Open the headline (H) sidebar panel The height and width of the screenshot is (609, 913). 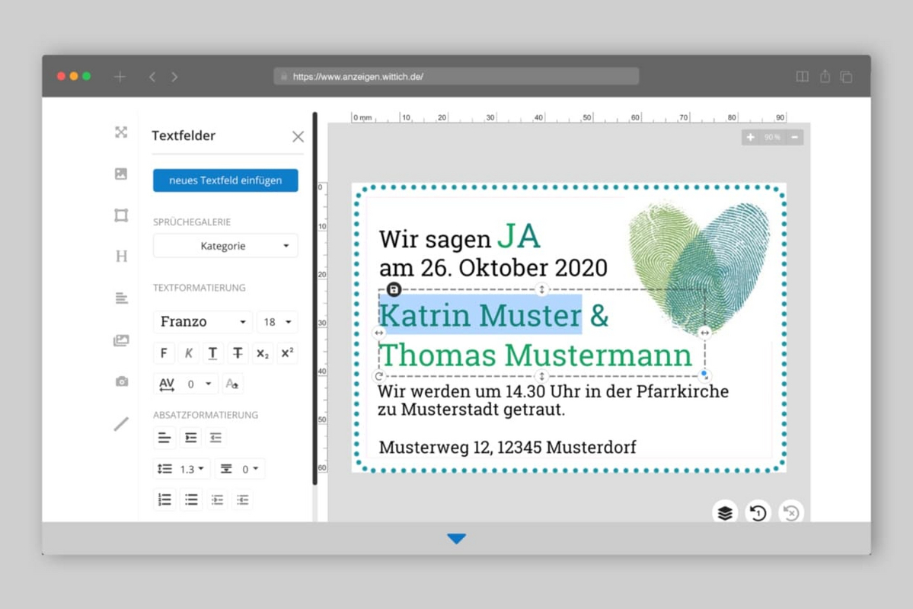click(121, 257)
